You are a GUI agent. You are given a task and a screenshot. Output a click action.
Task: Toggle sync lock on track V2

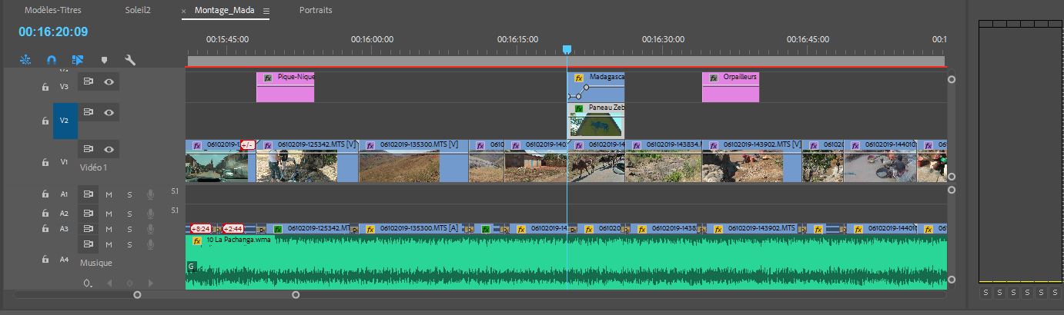pyautogui.click(x=89, y=112)
